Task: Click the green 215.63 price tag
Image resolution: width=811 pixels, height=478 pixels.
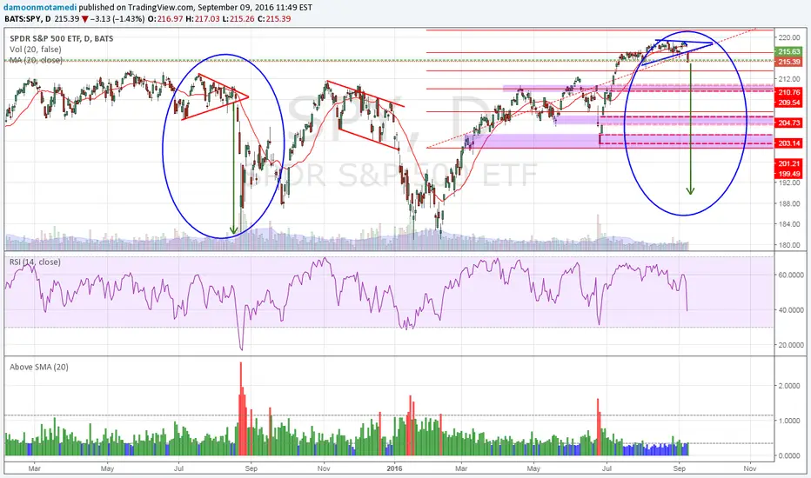Action: (x=788, y=51)
